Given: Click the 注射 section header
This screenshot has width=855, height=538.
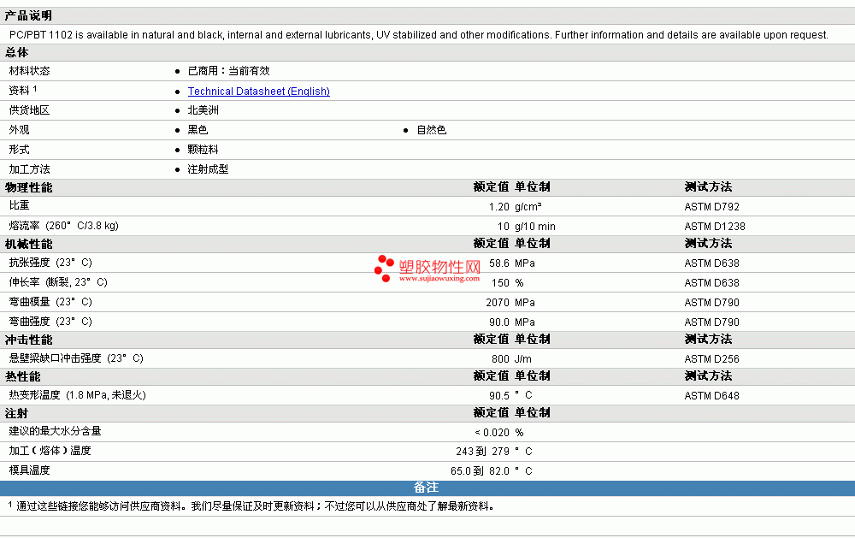Looking at the screenshot, I should (17, 414).
